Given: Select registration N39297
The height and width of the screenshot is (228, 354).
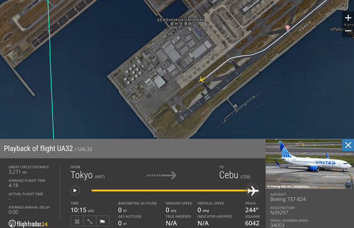Looking at the screenshot, I should point(279,213).
